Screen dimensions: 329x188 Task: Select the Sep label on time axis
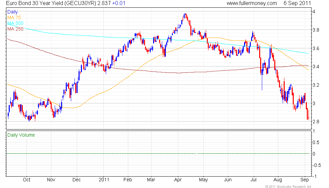(x=304, y=180)
